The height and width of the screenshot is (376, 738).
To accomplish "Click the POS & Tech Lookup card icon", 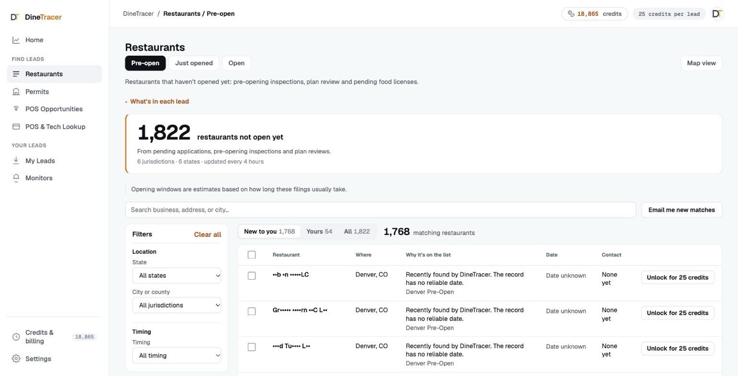I will pos(16,127).
